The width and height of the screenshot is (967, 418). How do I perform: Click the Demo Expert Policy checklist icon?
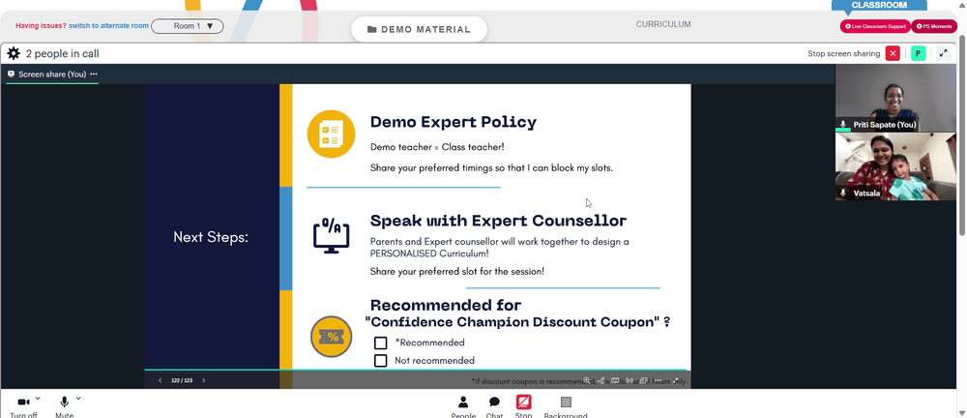click(331, 134)
